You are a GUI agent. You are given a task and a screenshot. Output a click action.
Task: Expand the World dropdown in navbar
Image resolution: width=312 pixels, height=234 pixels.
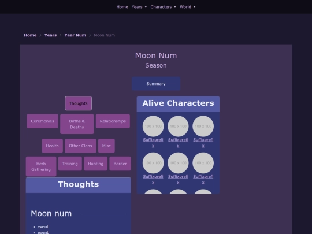(187, 7)
